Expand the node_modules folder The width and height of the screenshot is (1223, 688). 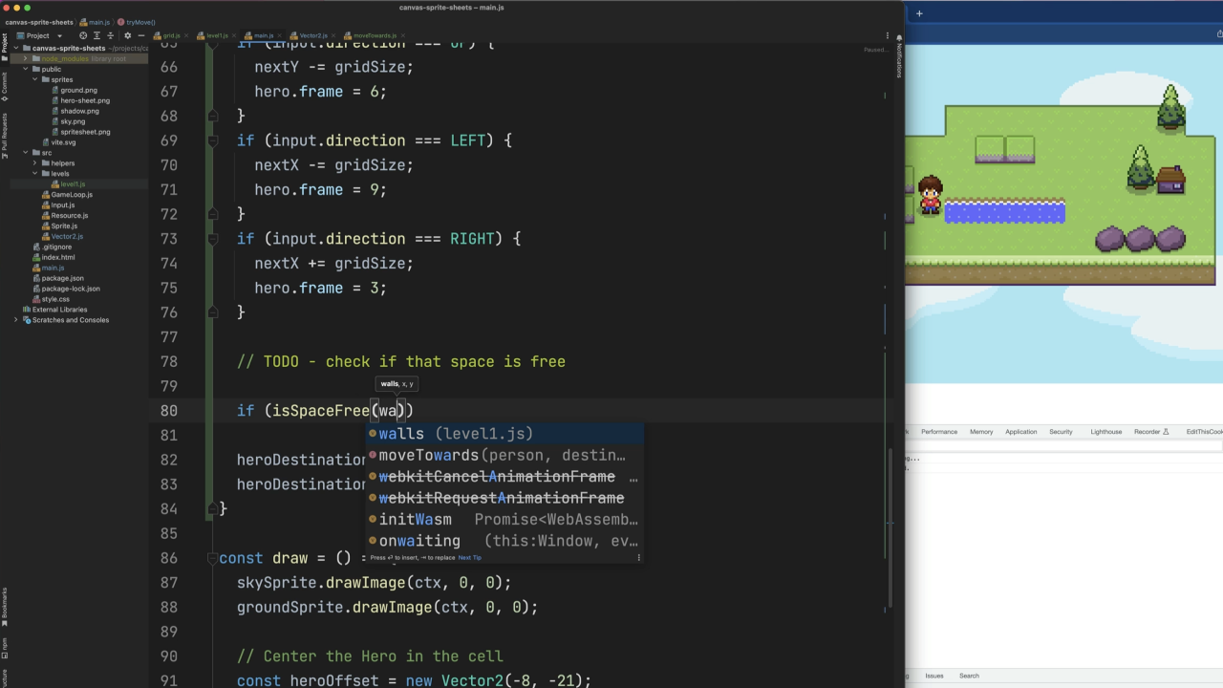[x=25, y=58]
